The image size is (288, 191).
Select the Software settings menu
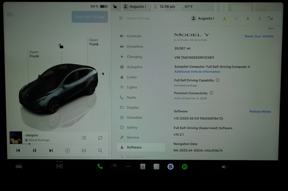pos(141,147)
